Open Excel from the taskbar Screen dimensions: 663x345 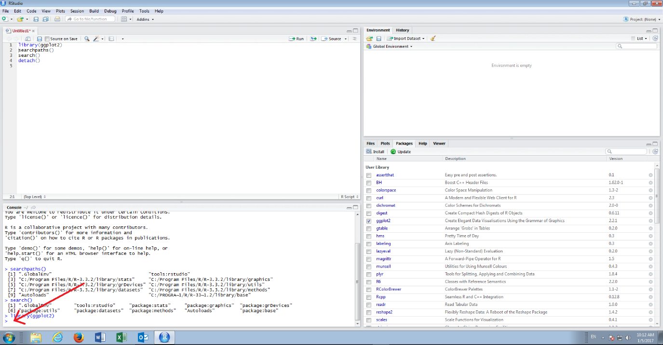coord(122,337)
